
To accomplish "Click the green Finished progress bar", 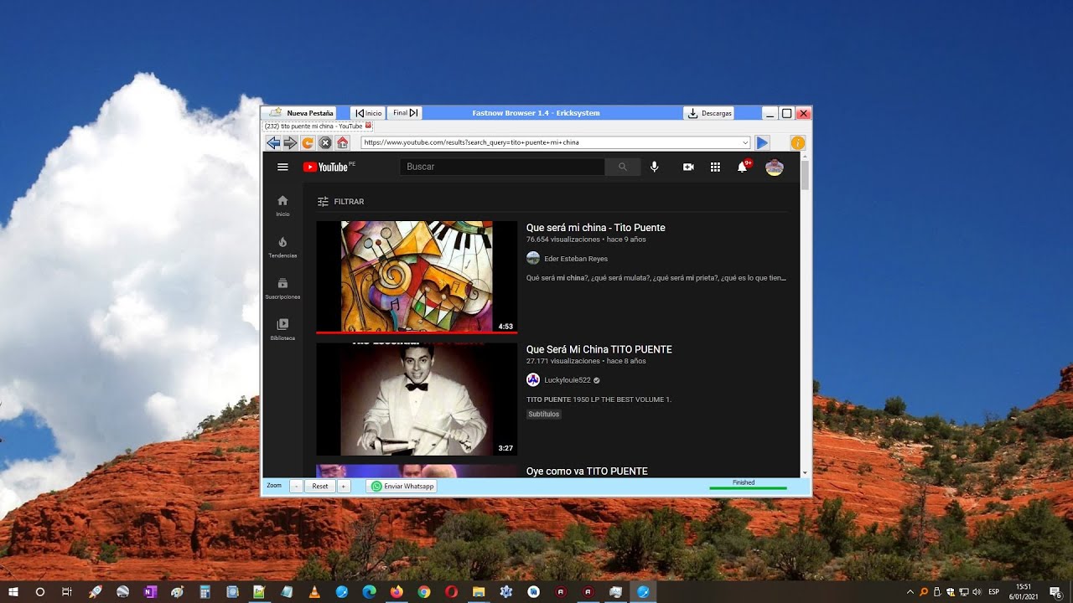I will point(748,487).
